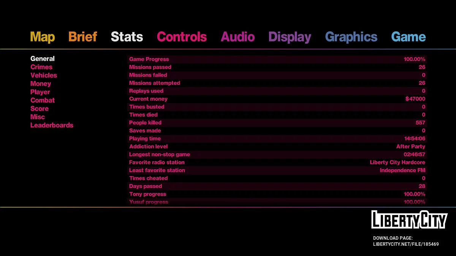The image size is (456, 256).
Task: Open the Combat statistics
Action: point(42,100)
